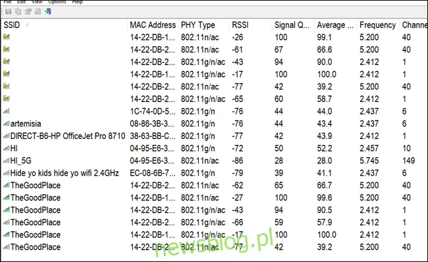Click the lock icon in the Average 58.7 row
Image resolution: width=428 pixels, height=262 pixels.
pyautogui.click(x=7, y=98)
